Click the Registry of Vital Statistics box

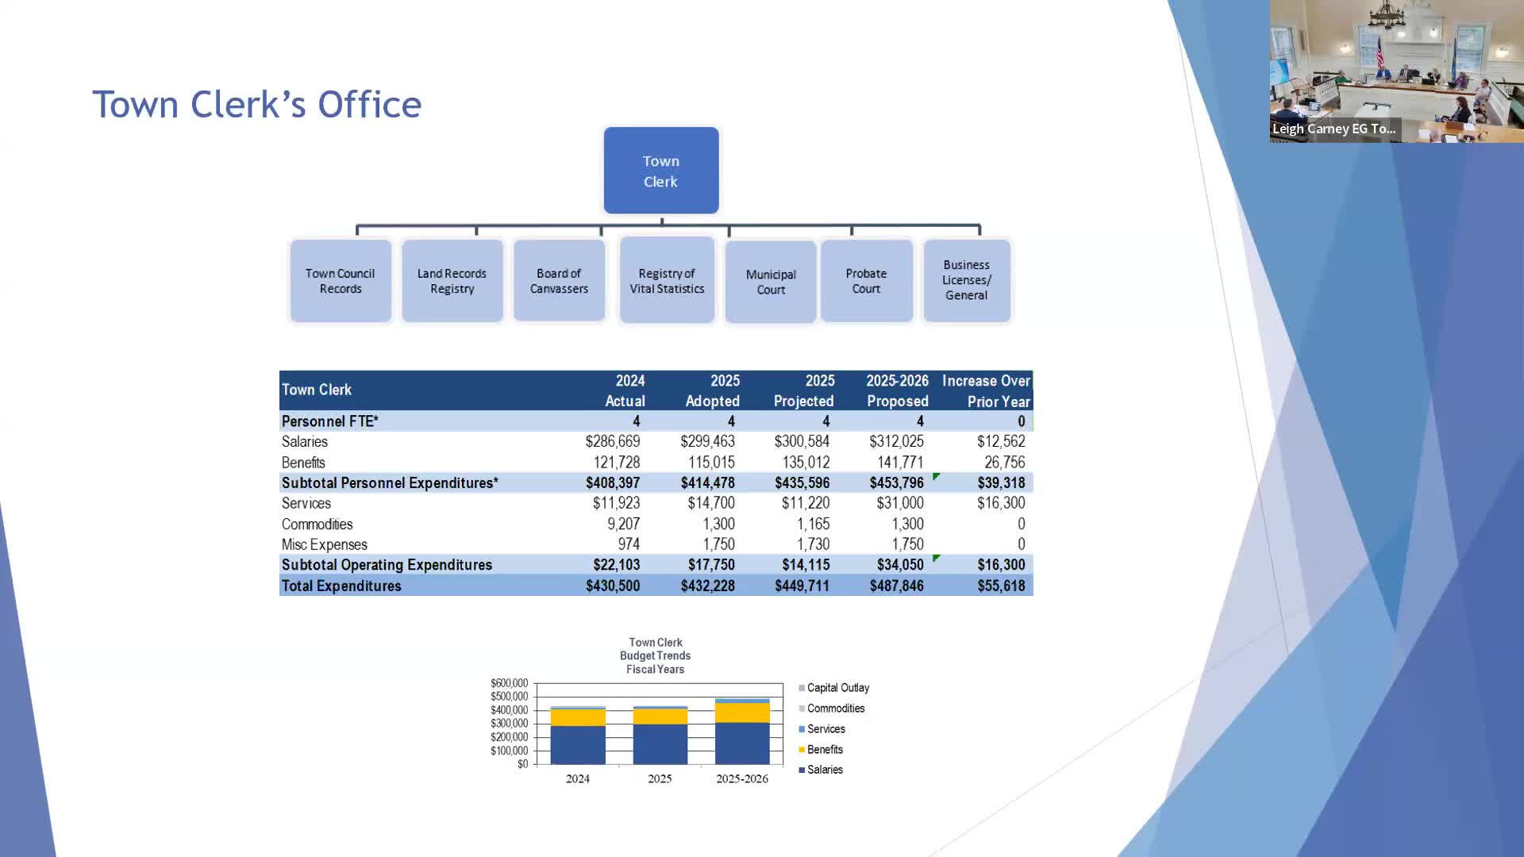[x=667, y=281]
